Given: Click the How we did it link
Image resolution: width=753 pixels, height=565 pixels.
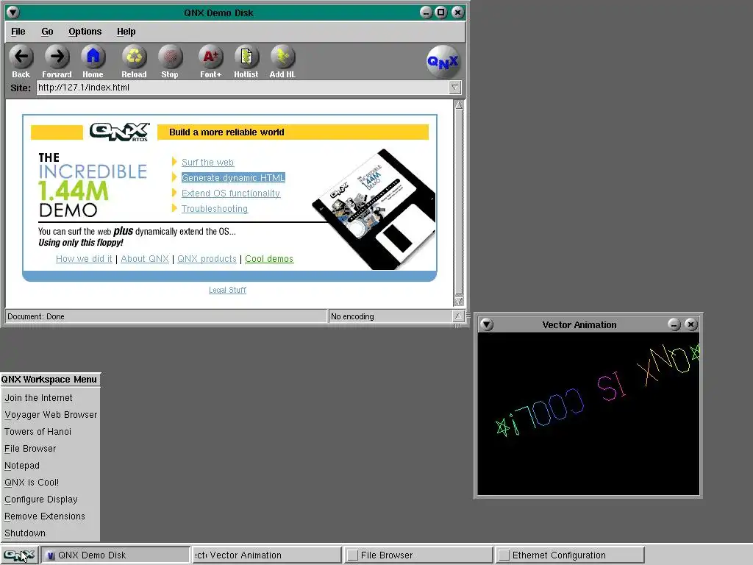Looking at the screenshot, I should [x=84, y=258].
